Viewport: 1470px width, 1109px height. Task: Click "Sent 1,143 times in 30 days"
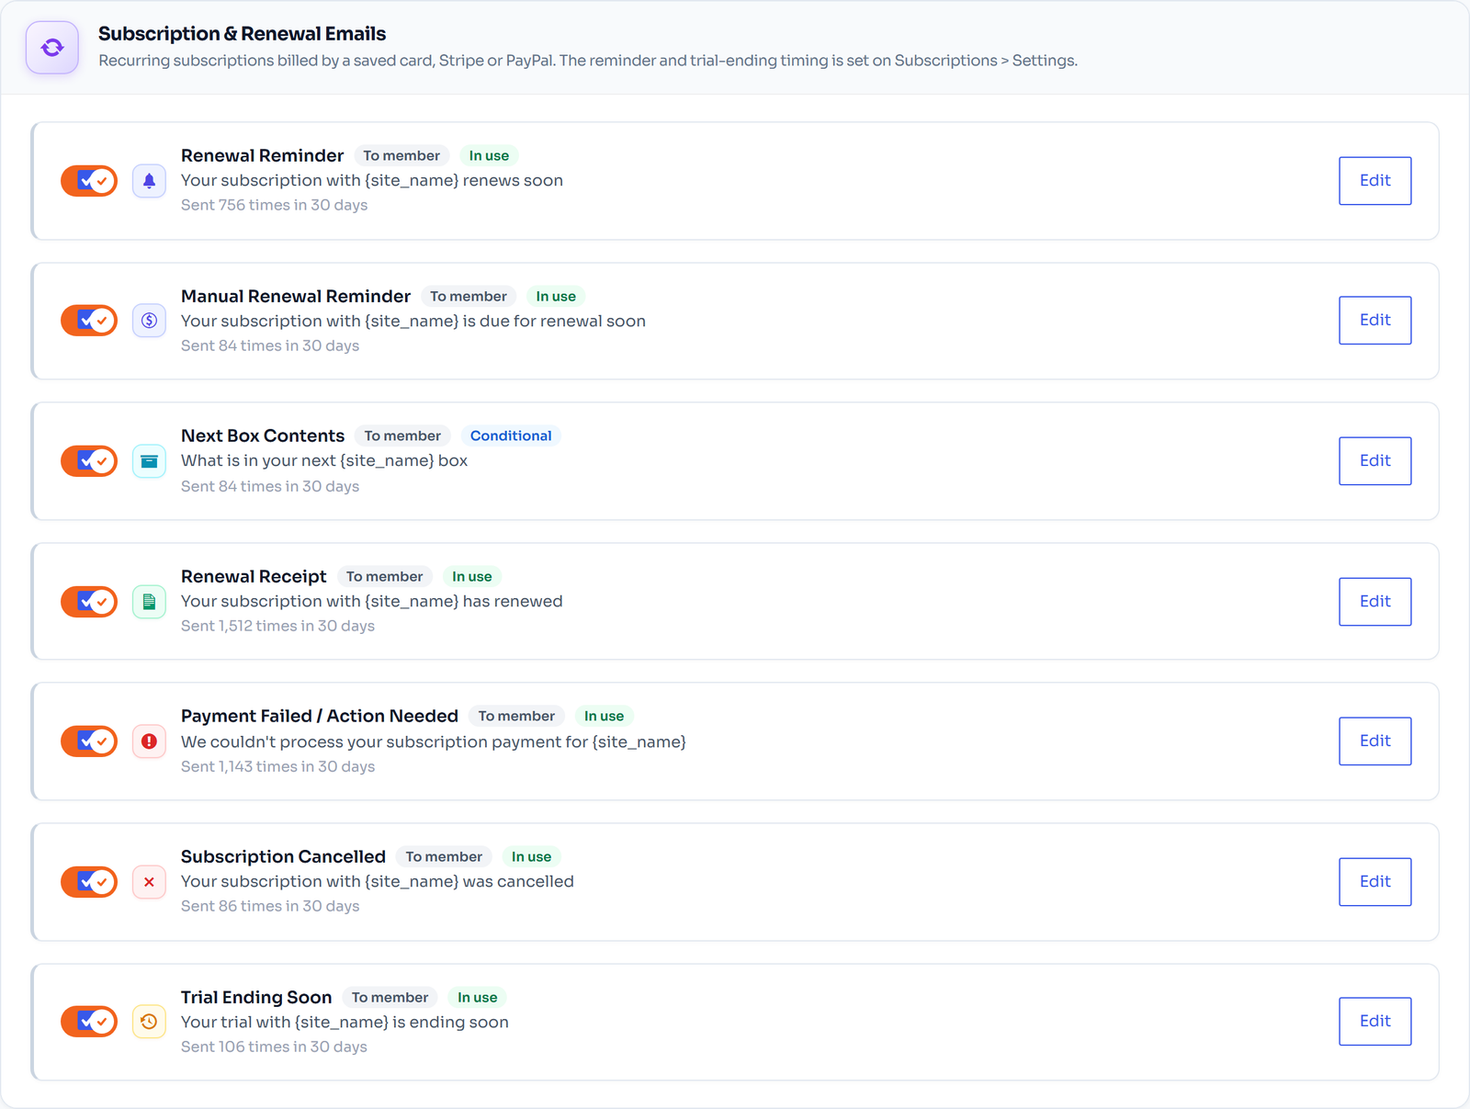click(277, 766)
